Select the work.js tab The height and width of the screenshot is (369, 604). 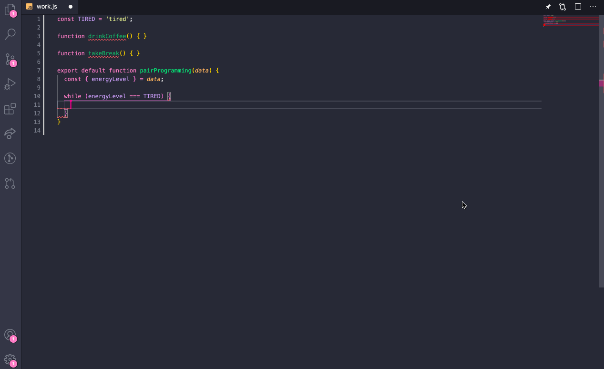coord(50,7)
